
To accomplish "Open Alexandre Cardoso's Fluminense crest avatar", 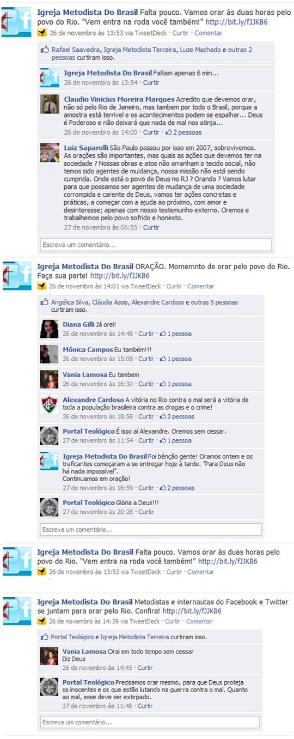I will (49, 404).
